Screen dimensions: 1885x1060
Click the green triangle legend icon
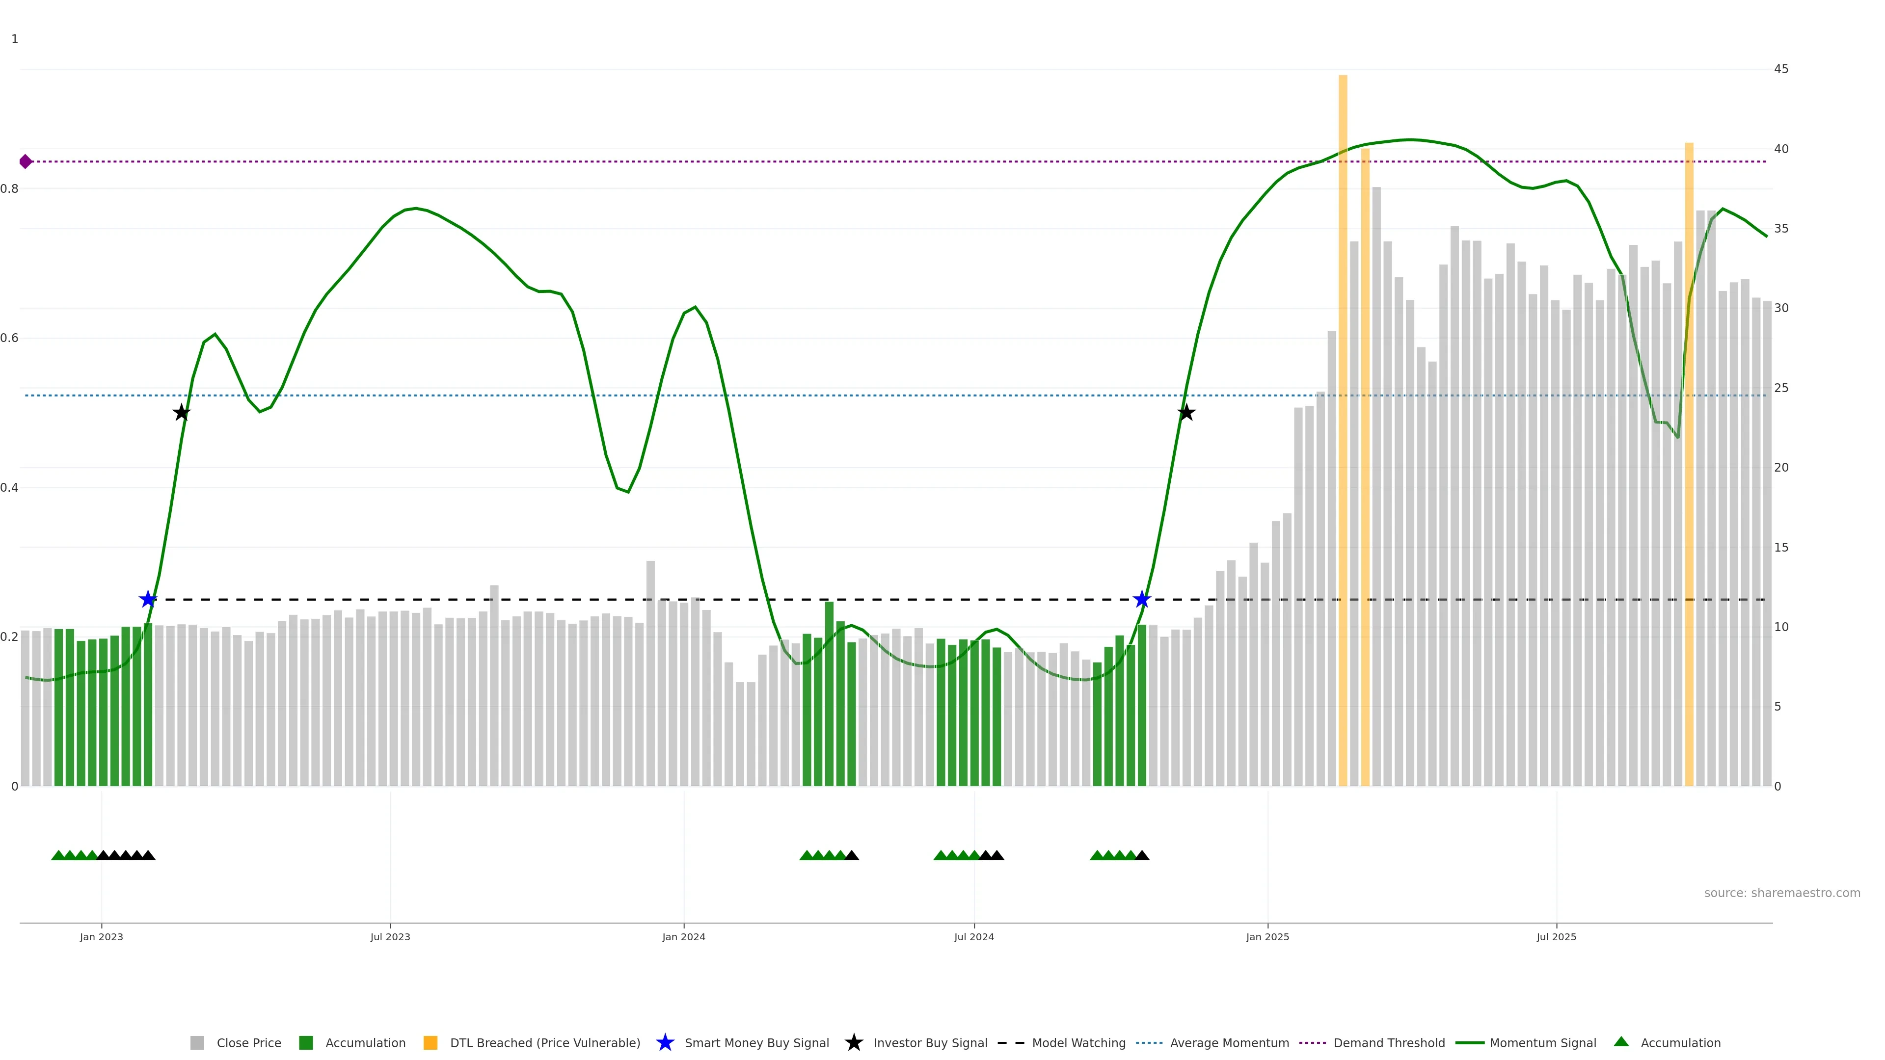tap(1621, 1042)
